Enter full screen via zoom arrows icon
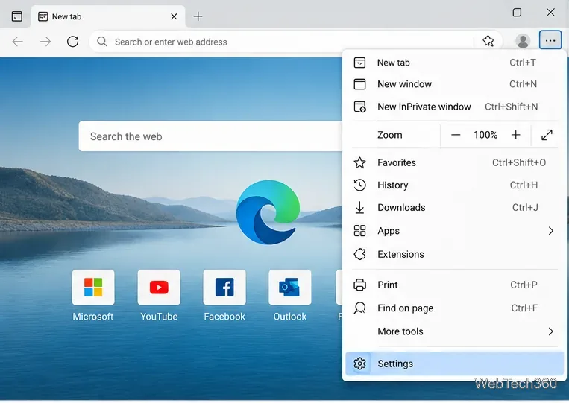 (547, 135)
